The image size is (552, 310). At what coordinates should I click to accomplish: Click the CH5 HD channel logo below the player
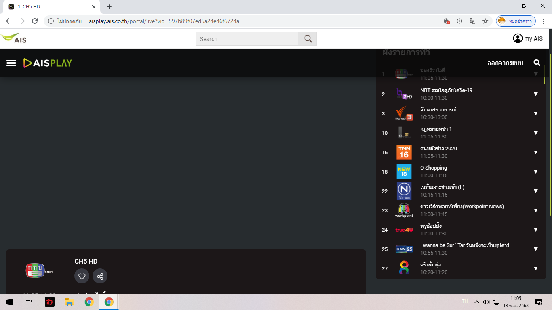click(39, 270)
